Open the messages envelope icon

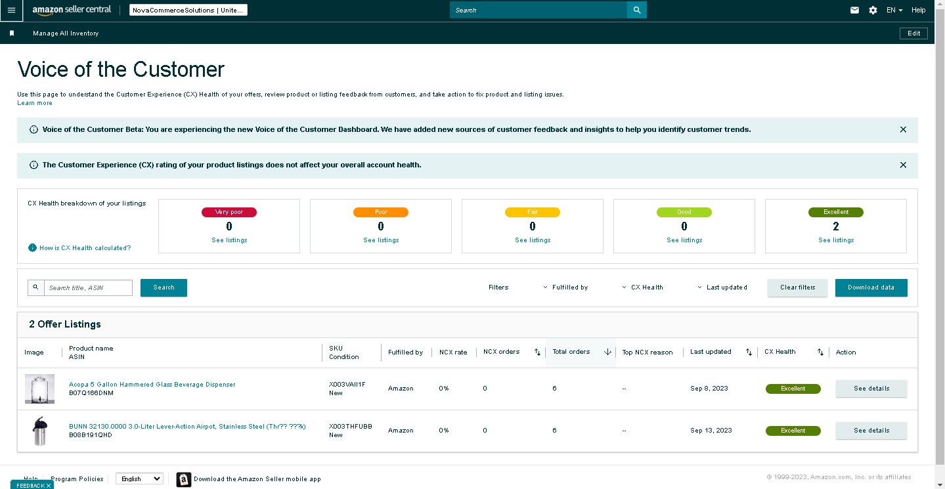pos(854,11)
